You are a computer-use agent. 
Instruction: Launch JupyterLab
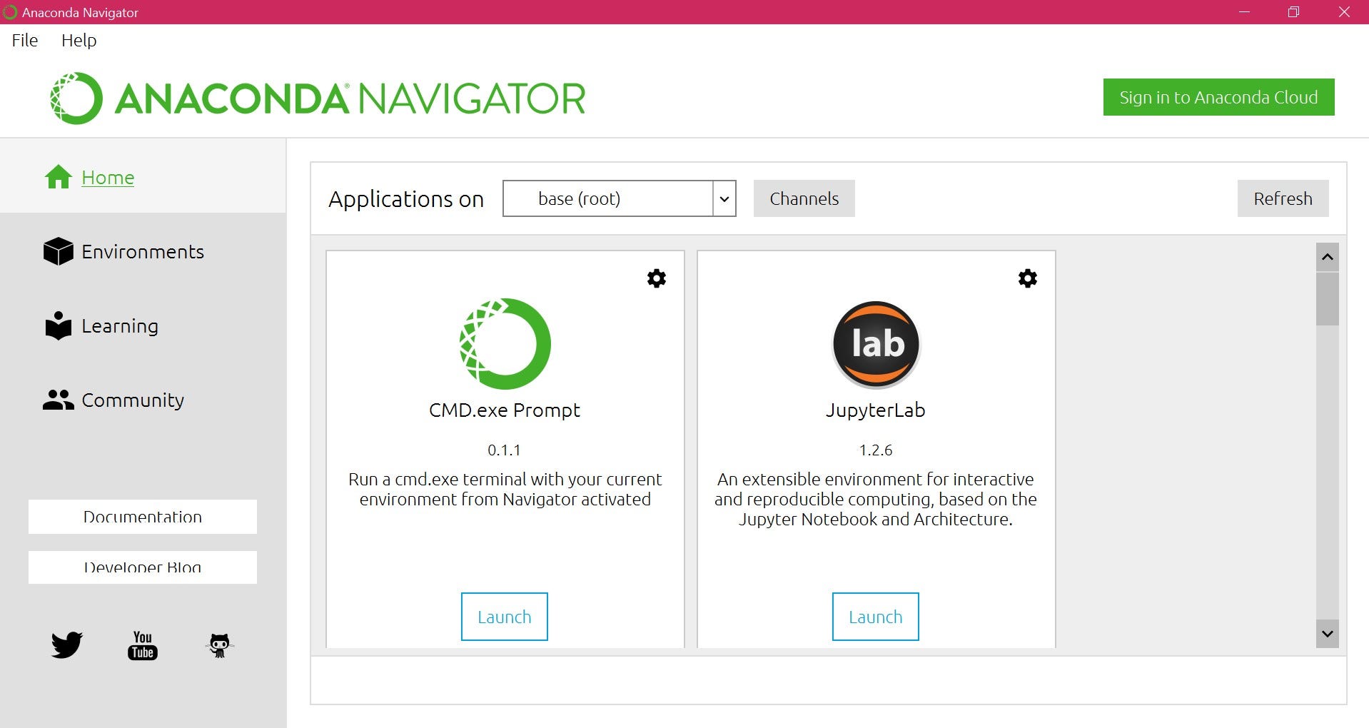tap(876, 617)
